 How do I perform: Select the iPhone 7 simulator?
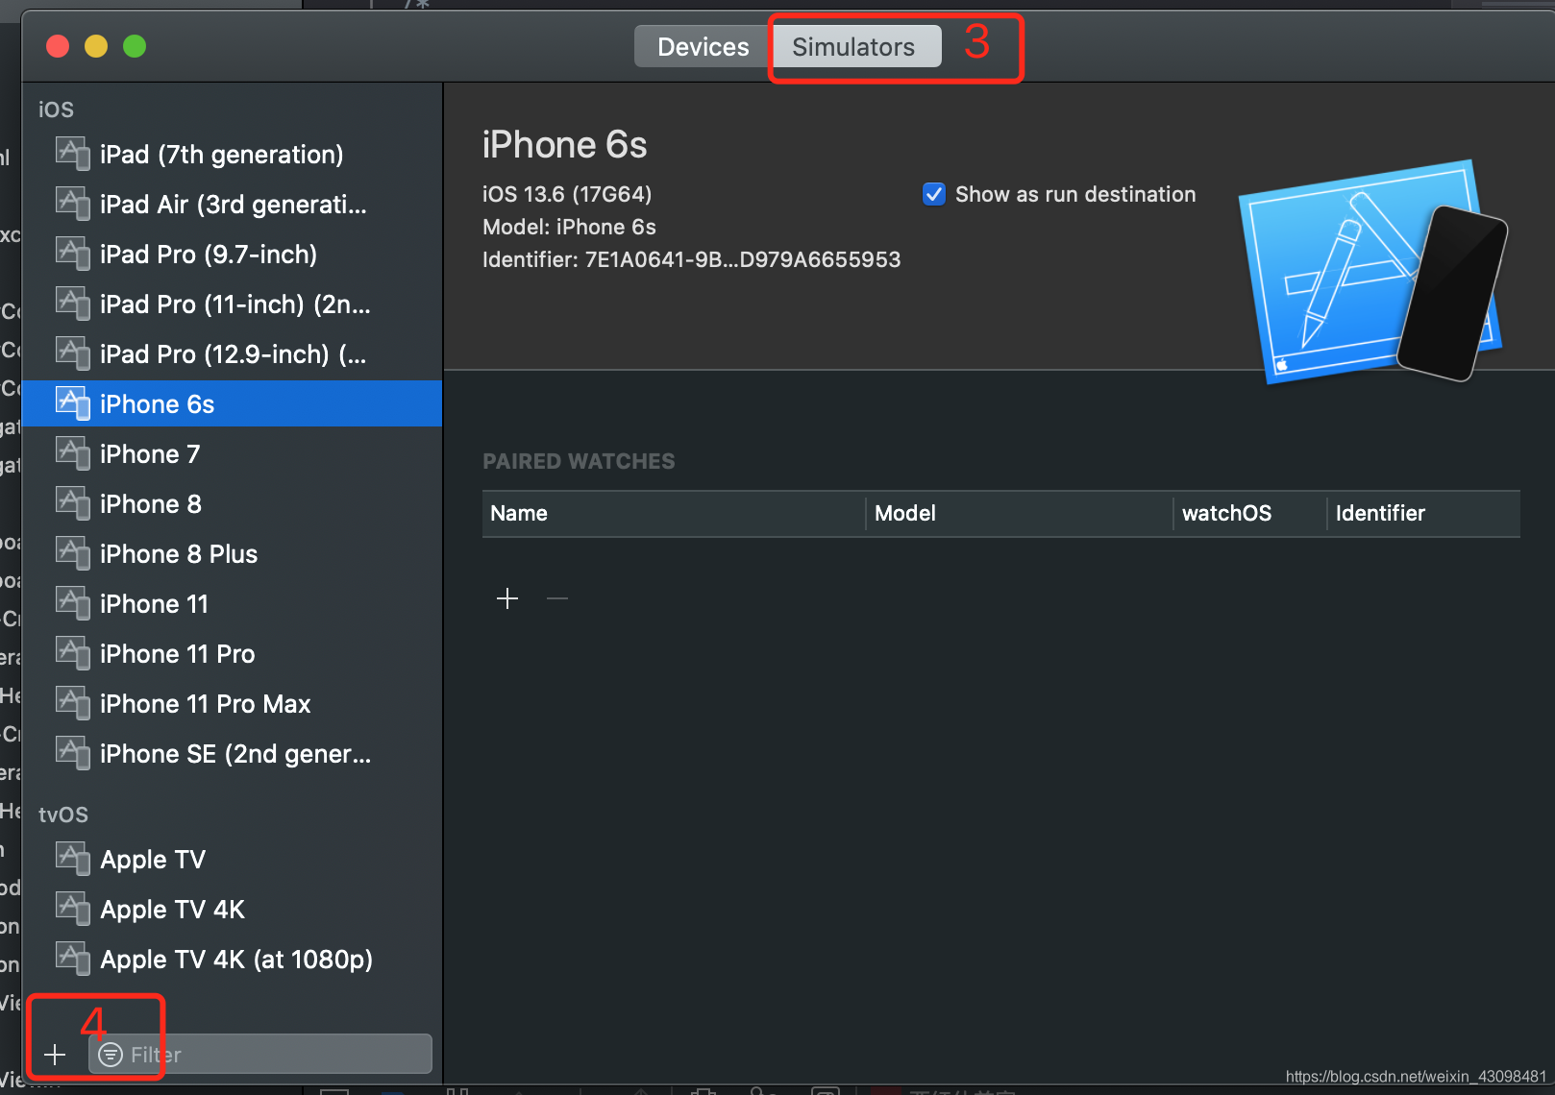[232, 453]
